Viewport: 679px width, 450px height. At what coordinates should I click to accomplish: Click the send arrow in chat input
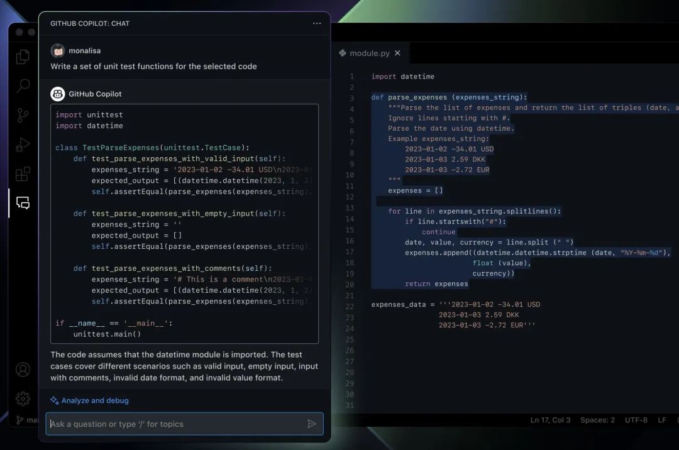click(312, 424)
